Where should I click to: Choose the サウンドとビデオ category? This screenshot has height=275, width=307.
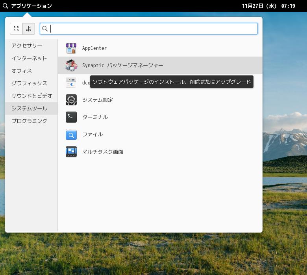[31, 96]
